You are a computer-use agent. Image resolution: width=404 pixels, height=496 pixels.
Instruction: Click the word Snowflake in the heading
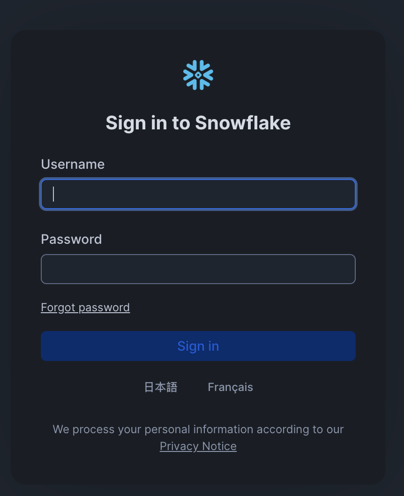[243, 123]
